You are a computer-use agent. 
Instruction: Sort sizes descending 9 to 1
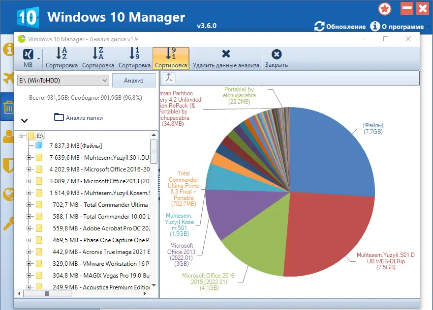point(171,57)
